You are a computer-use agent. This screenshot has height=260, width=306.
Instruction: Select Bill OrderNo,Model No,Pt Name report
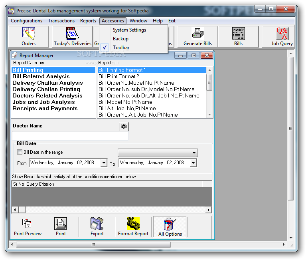pos(152,83)
